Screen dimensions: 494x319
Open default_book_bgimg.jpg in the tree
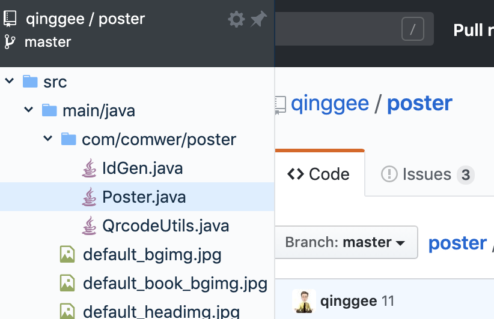point(175,284)
